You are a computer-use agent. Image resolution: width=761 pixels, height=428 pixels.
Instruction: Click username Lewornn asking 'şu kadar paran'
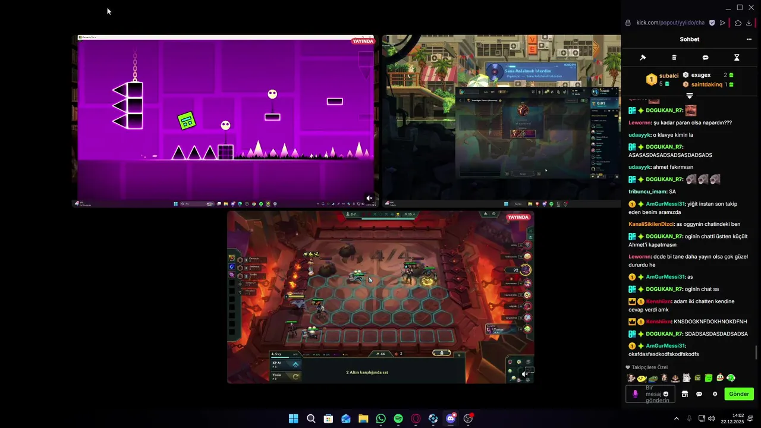tap(639, 122)
